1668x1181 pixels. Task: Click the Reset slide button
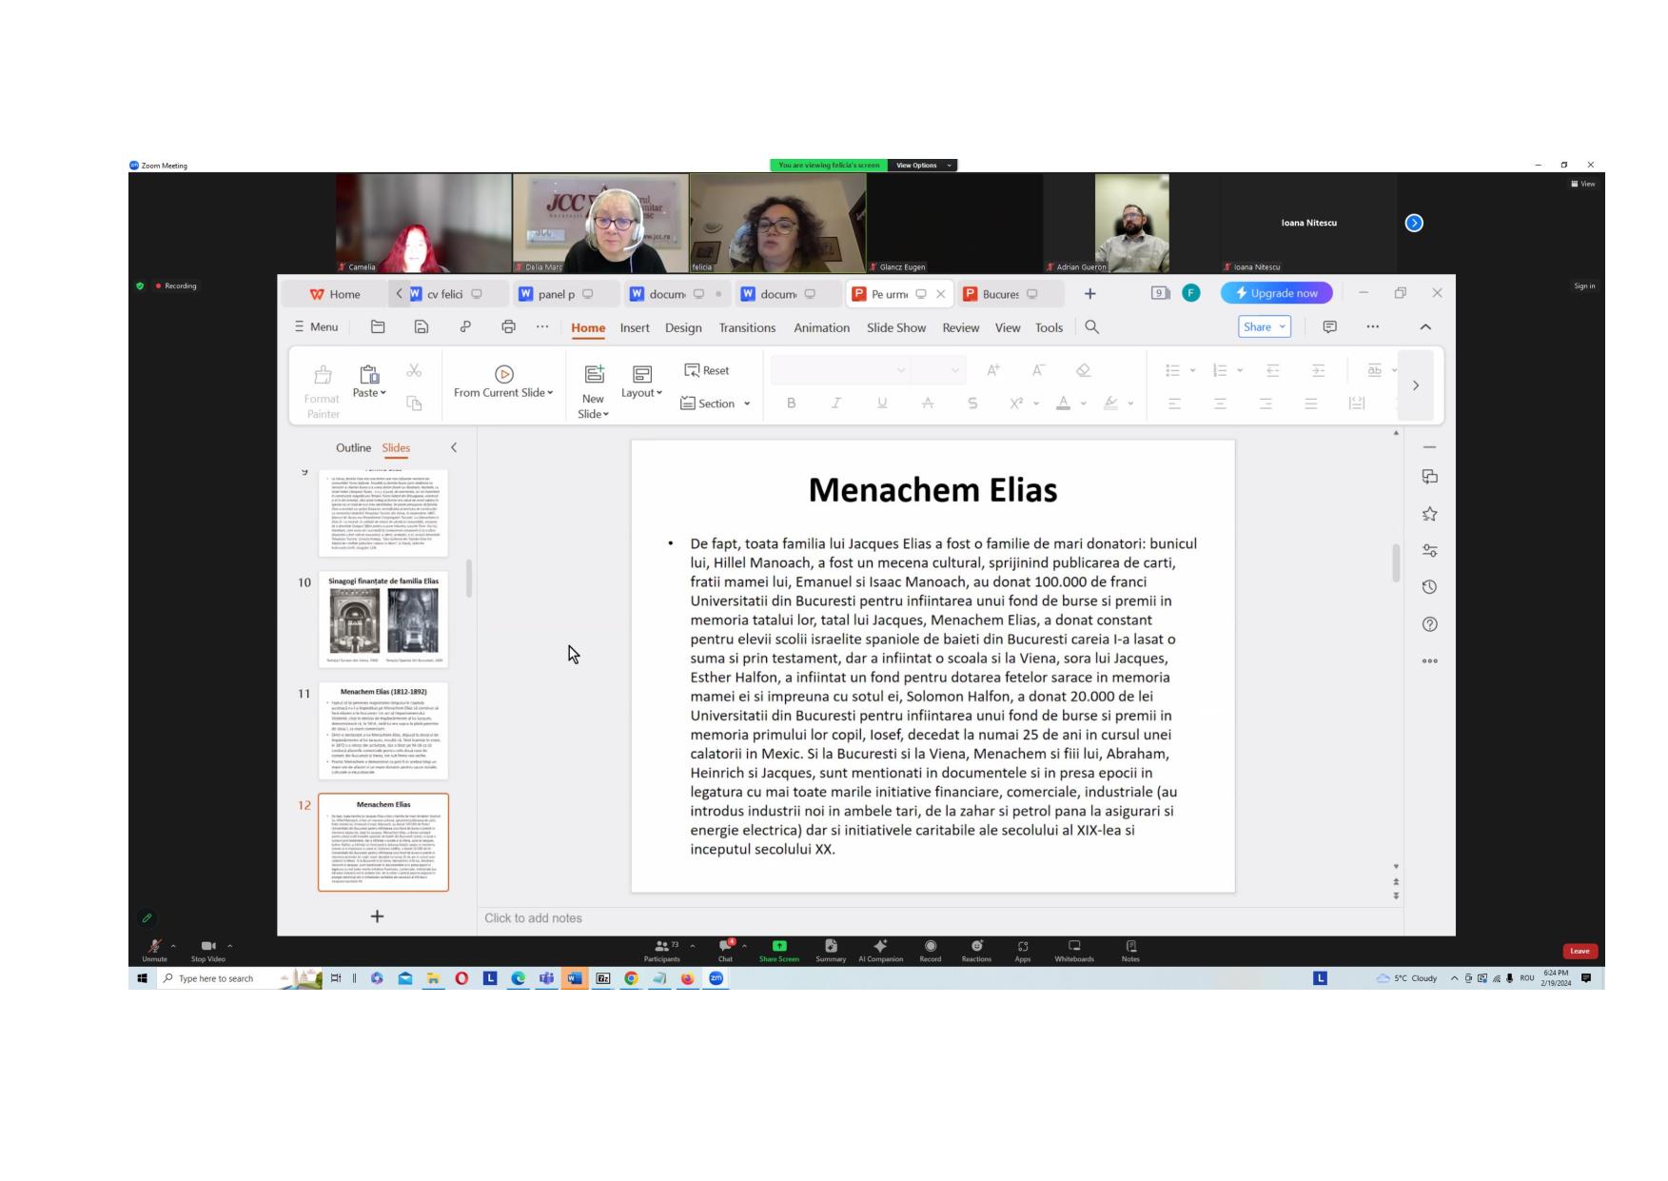707,370
